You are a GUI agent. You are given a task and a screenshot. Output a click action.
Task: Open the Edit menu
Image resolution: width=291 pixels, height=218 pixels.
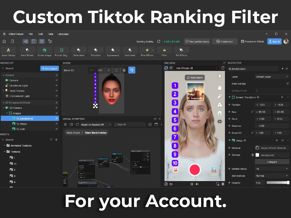(41, 34)
